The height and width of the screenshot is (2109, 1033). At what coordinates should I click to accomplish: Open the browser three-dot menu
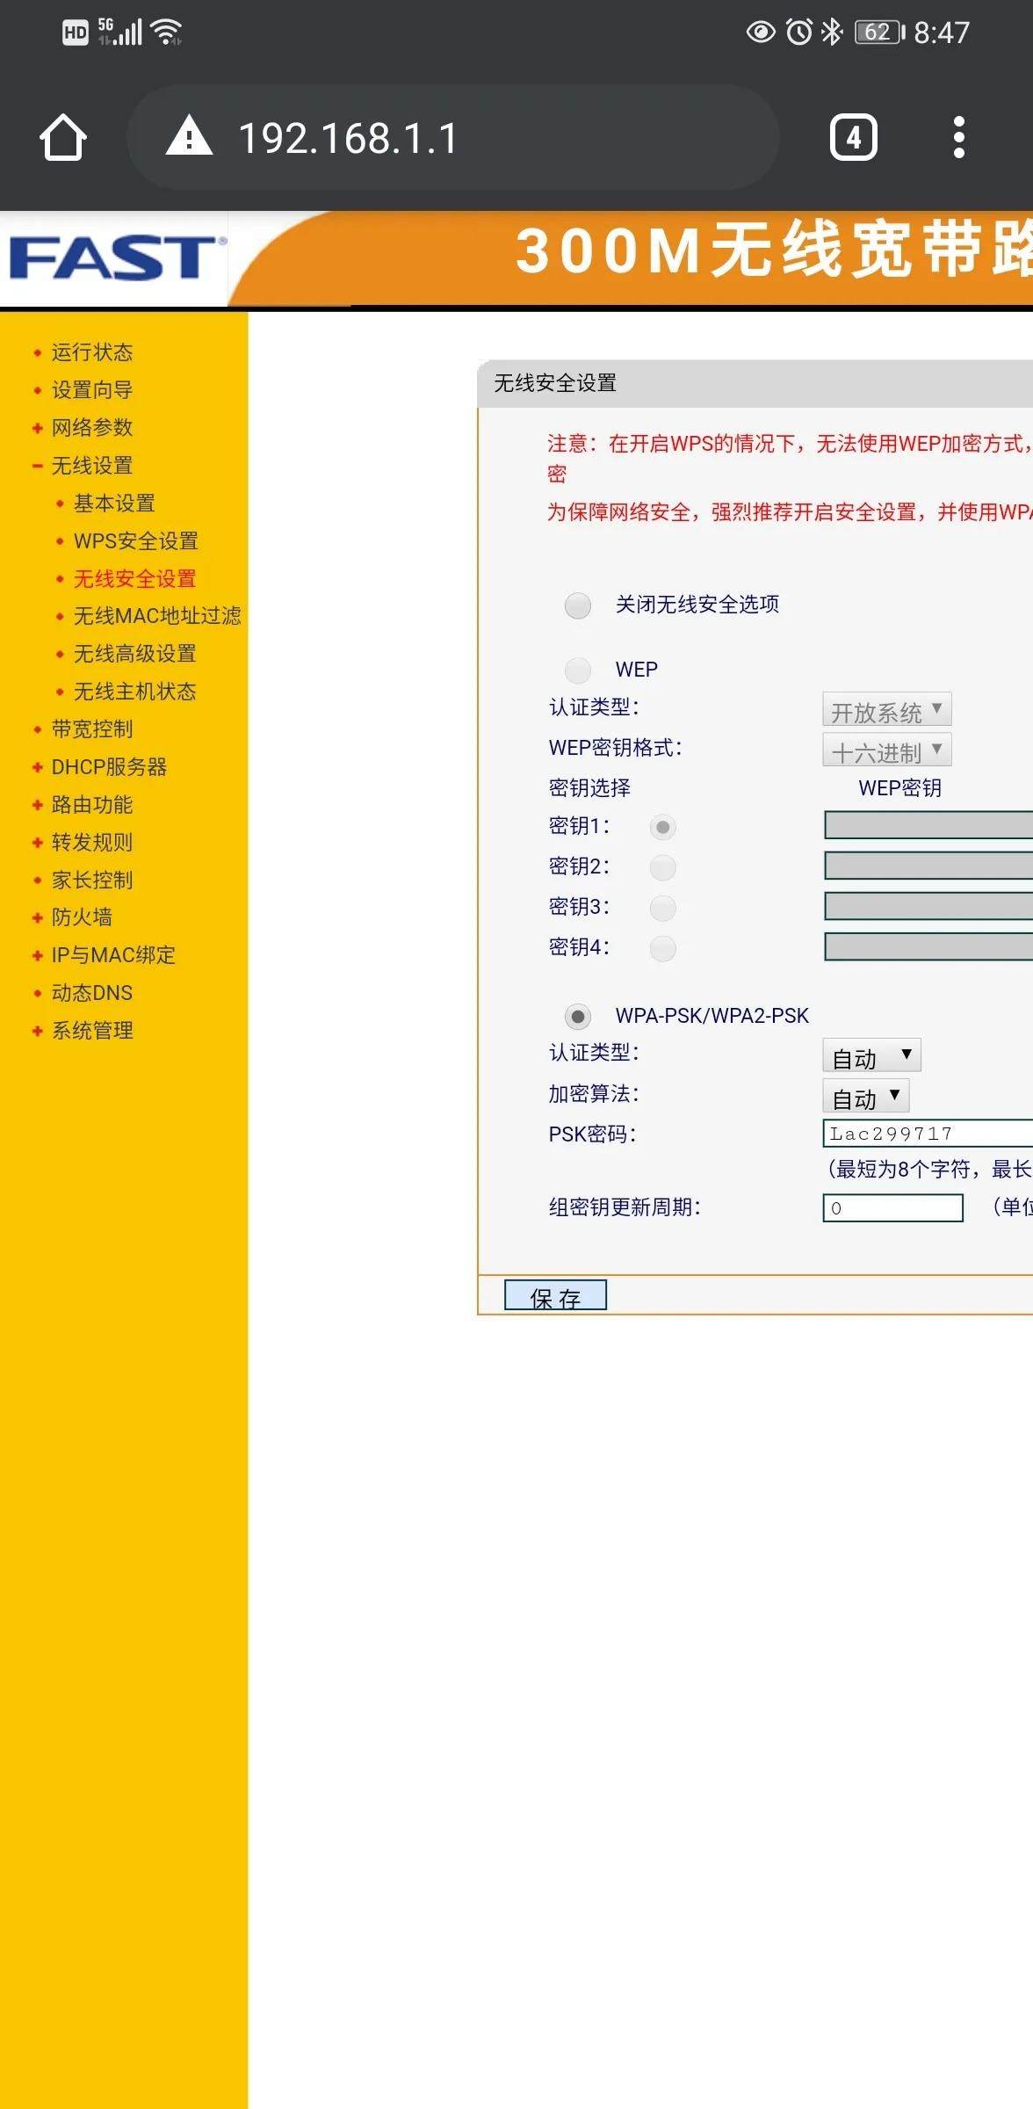pos(958,138)
